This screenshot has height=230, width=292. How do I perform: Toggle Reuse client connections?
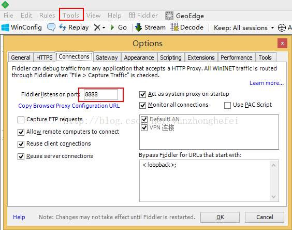click(x=21, y=144)
